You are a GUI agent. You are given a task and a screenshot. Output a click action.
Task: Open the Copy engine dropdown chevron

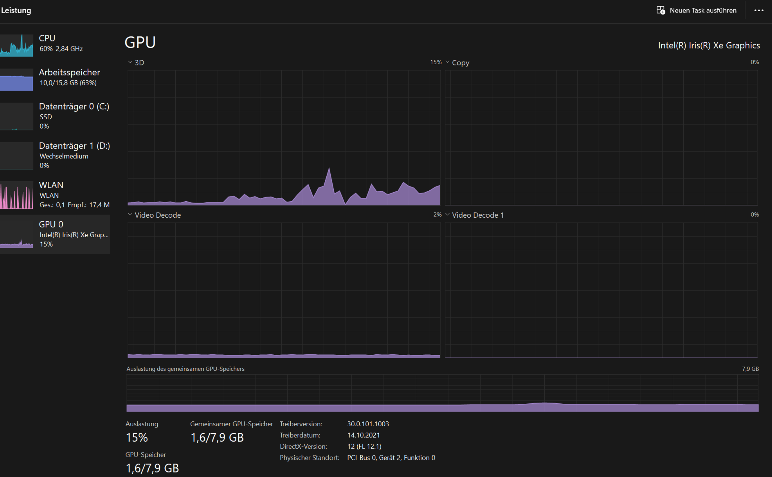point(447,62)
